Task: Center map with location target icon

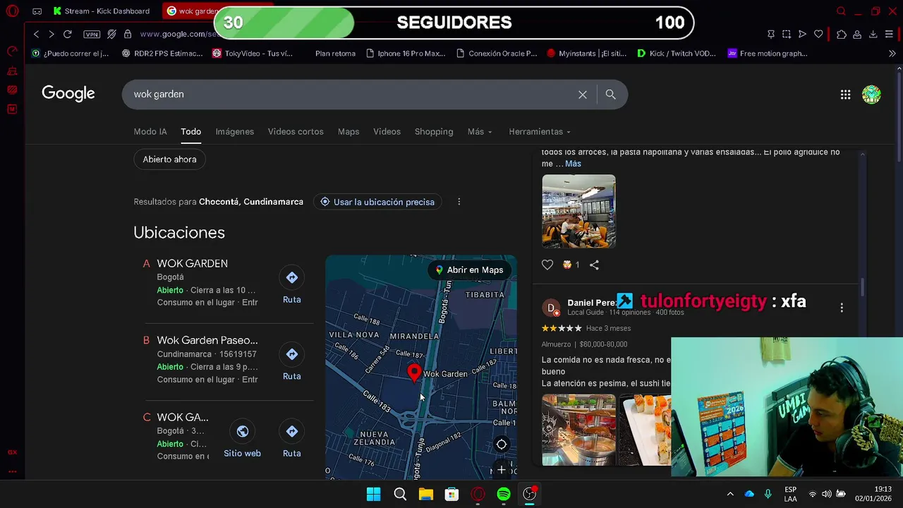Action: [x=502, y=445]
